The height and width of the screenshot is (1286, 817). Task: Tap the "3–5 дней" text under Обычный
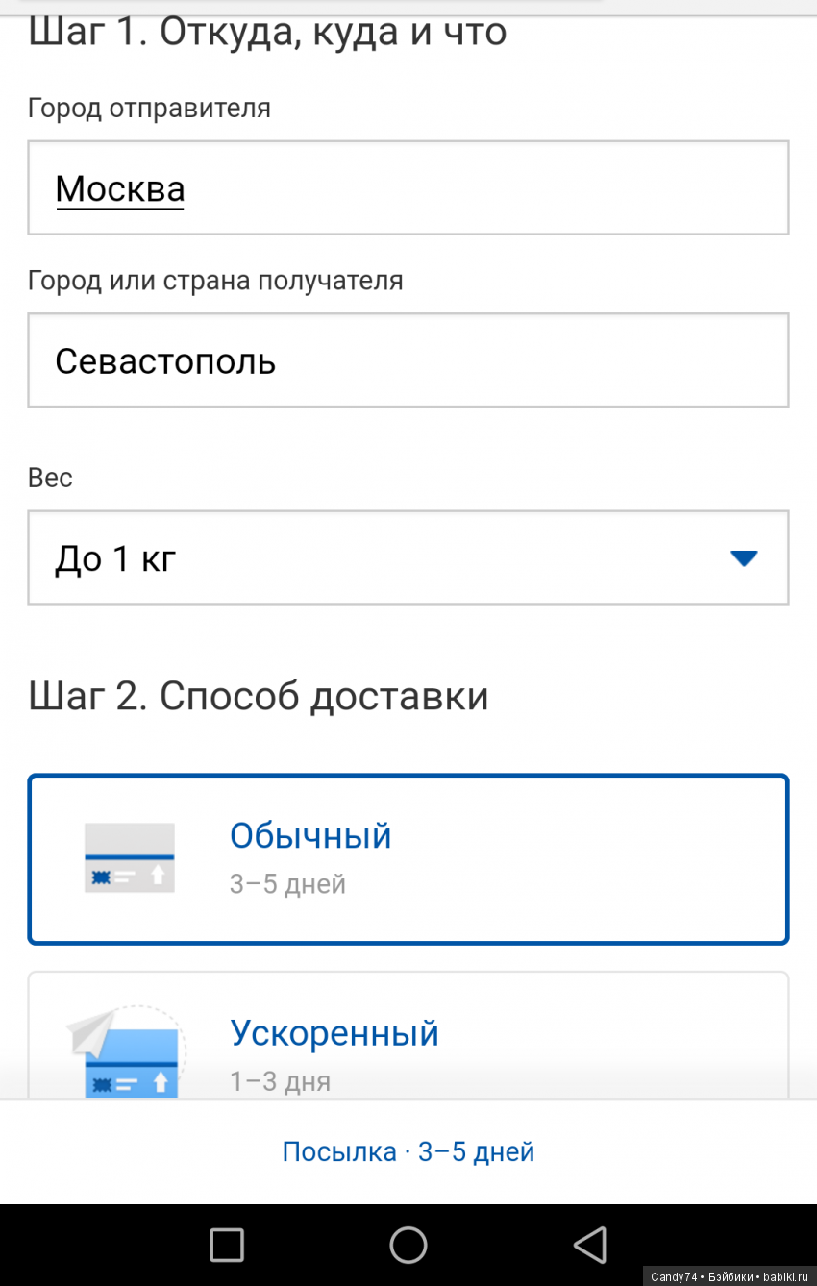pyautogui.click(x=287, y=884)
